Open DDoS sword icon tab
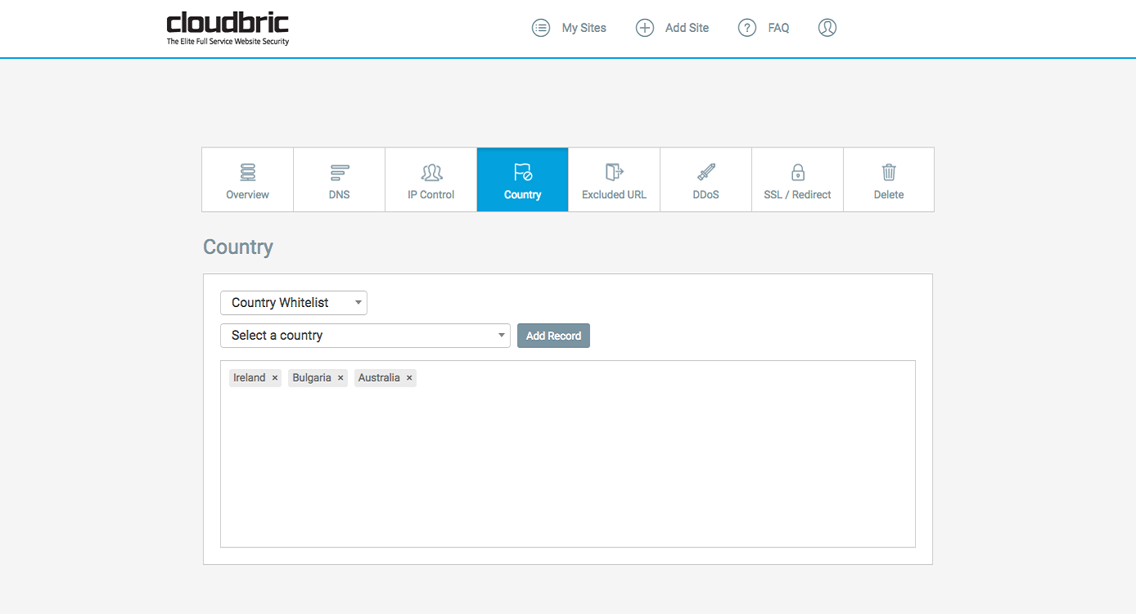 coord(705,172)
